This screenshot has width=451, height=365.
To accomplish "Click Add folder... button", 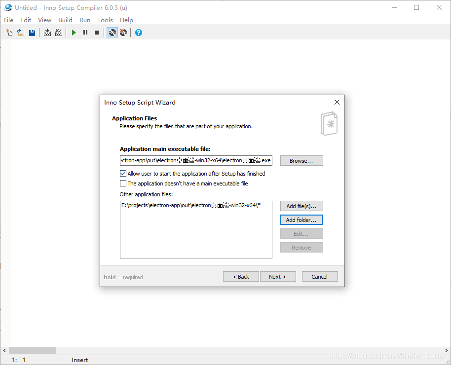I will (x=301, y=220).
